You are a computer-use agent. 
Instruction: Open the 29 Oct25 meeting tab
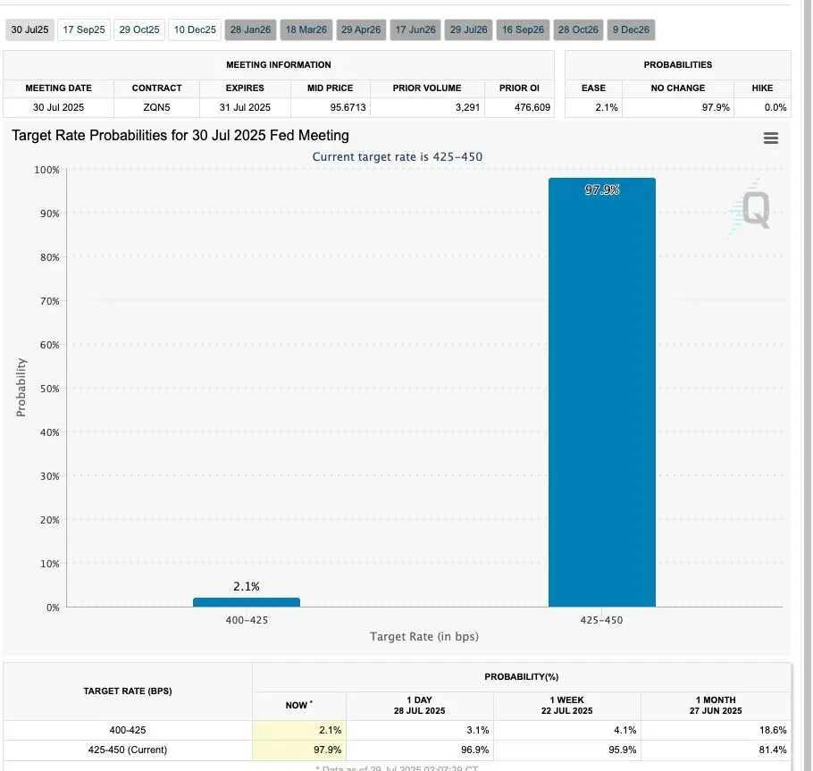click(x=139, y=29)
